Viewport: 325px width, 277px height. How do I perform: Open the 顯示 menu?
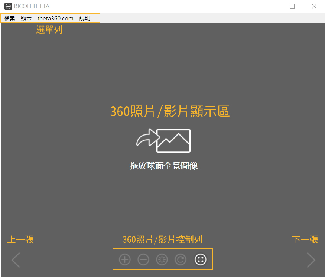(x=26, y=18)
